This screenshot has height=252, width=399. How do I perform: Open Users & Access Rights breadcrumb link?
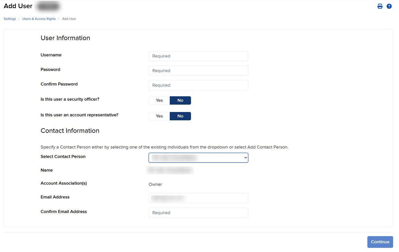[x=39, y=18]
